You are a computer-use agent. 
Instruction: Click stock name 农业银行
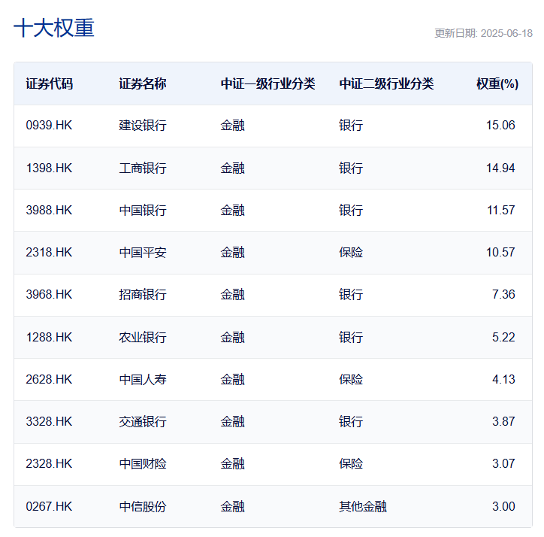click(x=143, y=337)
